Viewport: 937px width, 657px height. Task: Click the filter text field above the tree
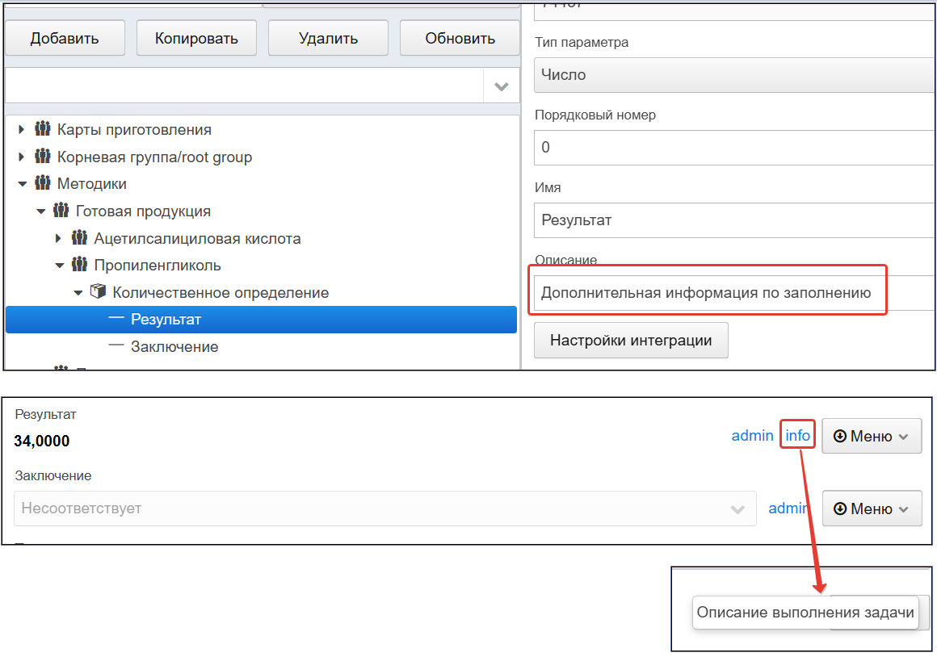coord(245,86)
